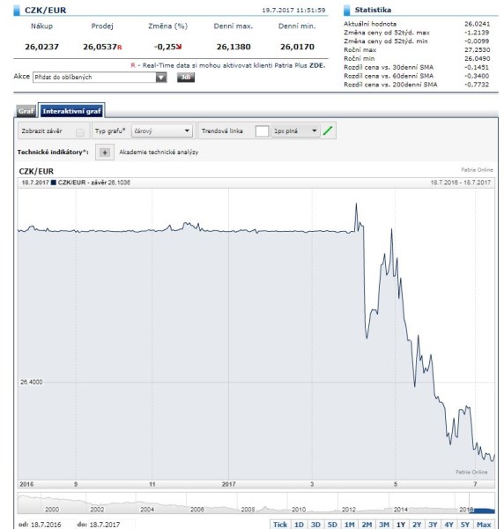The height and width of the screenshot is (529, 504).
Task: Click the 26.4000 axis label on chart
Action: click(x=32, y=382)
